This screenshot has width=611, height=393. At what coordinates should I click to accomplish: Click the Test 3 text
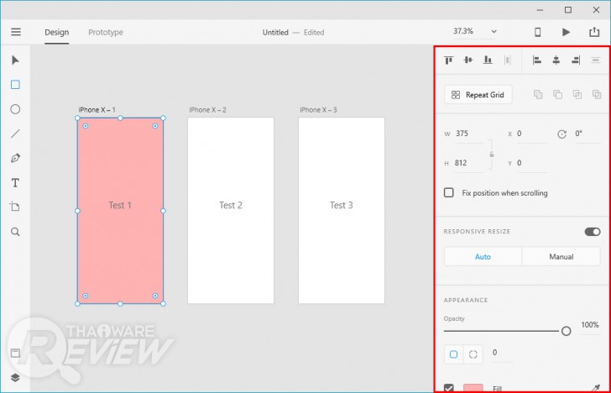click(342, 205)
